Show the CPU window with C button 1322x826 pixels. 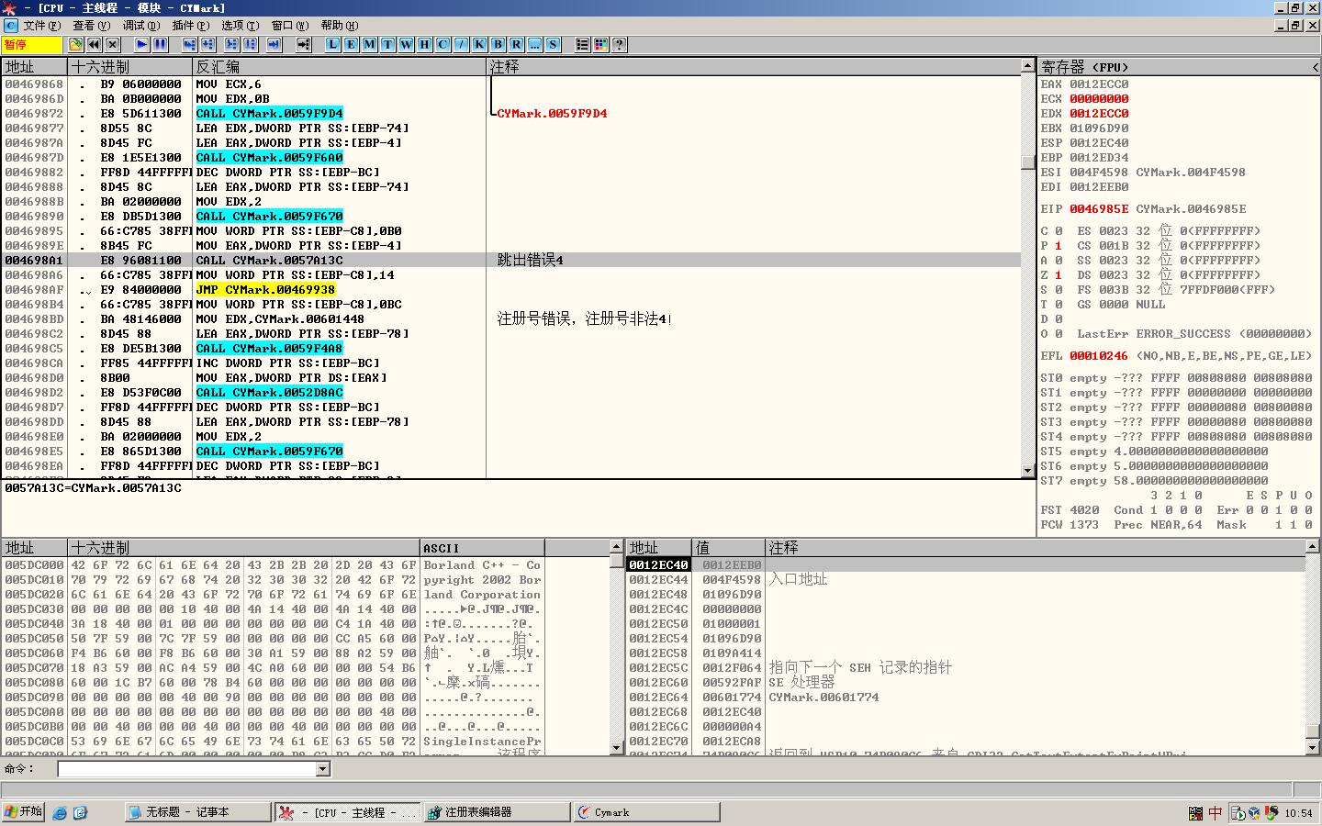coord(443,44)
